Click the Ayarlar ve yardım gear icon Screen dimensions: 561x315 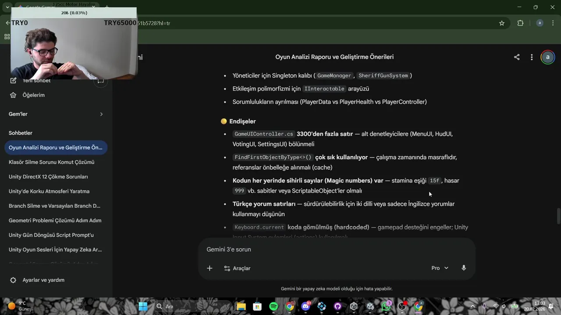point(13,280)
